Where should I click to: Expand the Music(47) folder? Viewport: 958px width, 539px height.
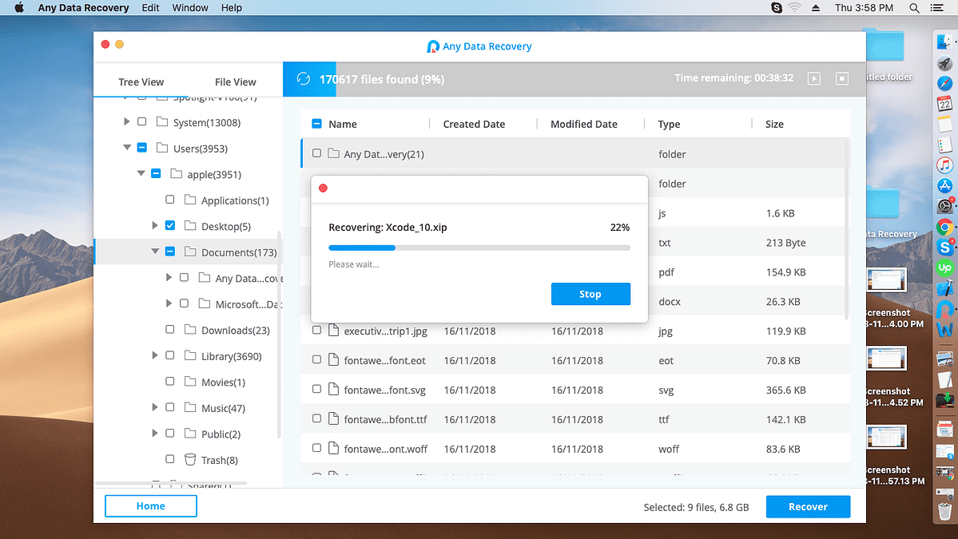(154, 407)
